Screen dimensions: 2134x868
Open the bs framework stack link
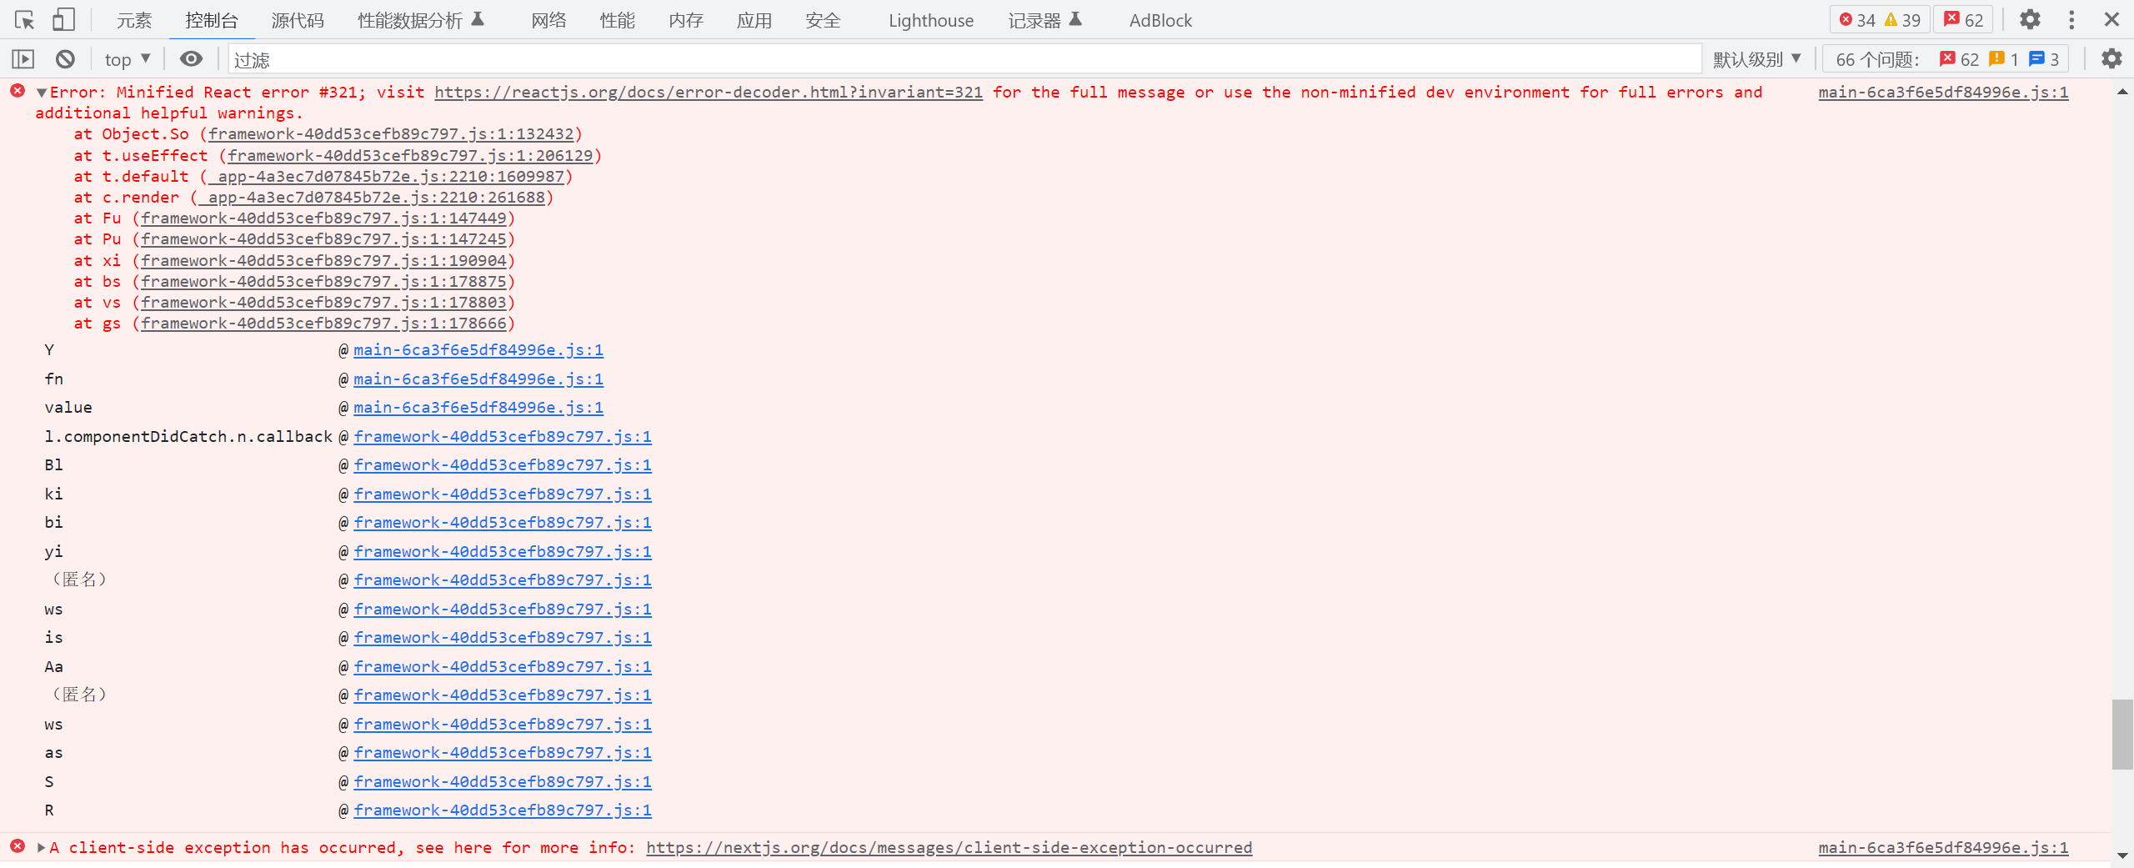pyautogui.click(x=323, y=282)
